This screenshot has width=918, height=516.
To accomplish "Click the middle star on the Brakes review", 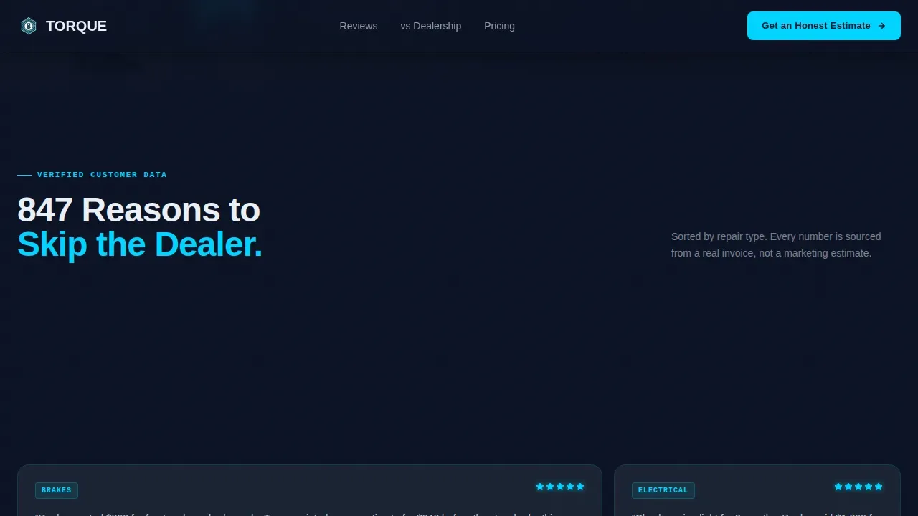I will [x=560, y=487].
